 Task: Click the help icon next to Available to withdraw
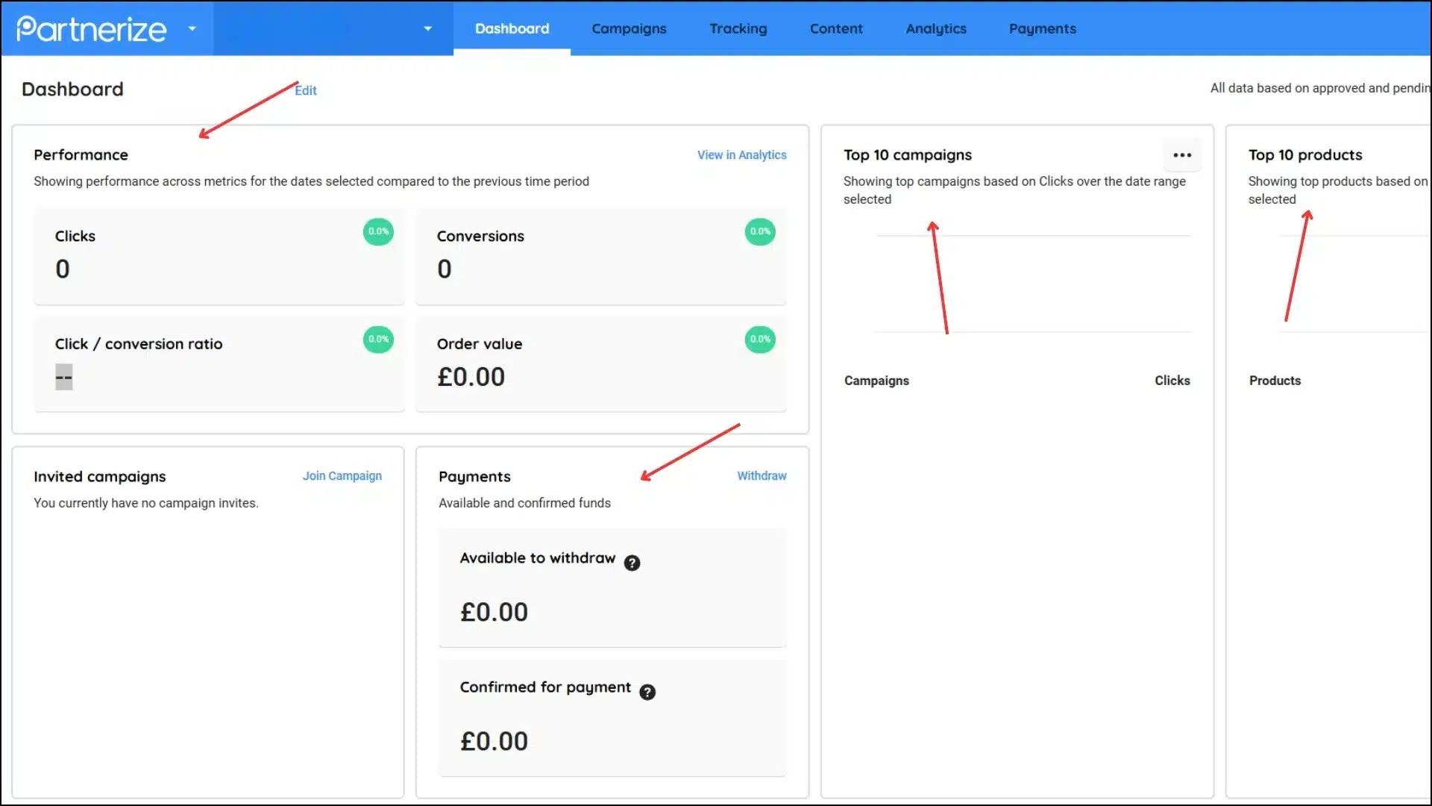632,562
